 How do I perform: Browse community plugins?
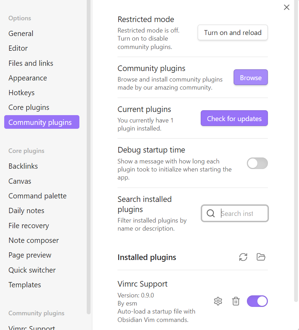coord(250,78)
